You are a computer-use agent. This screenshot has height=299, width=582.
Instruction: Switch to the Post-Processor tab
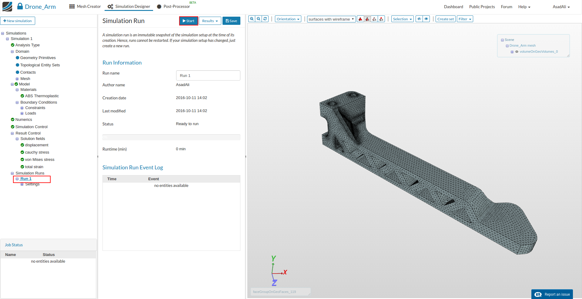(176, 7)
